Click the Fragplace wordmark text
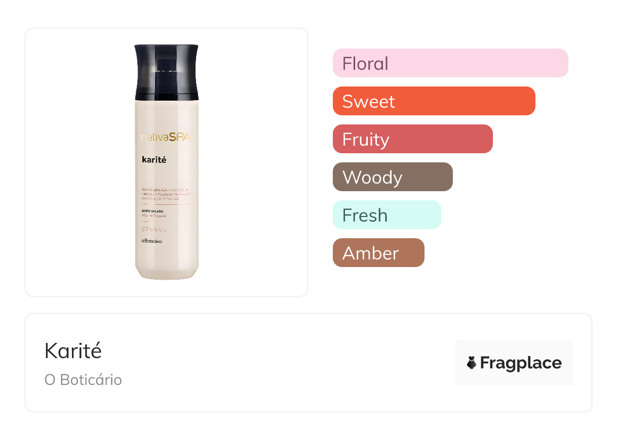 point(521,363)
